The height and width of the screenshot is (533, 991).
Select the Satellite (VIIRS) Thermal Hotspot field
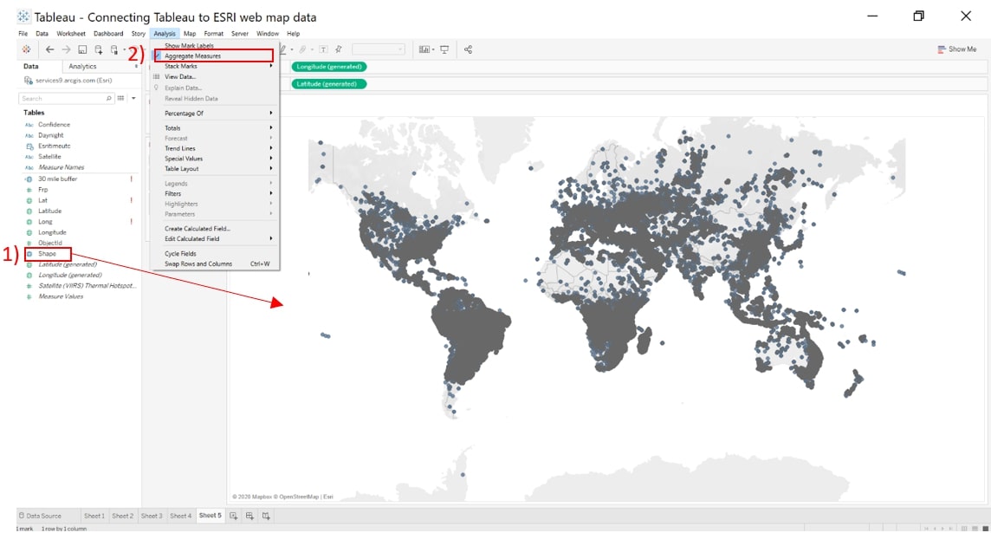pos(87,286)
